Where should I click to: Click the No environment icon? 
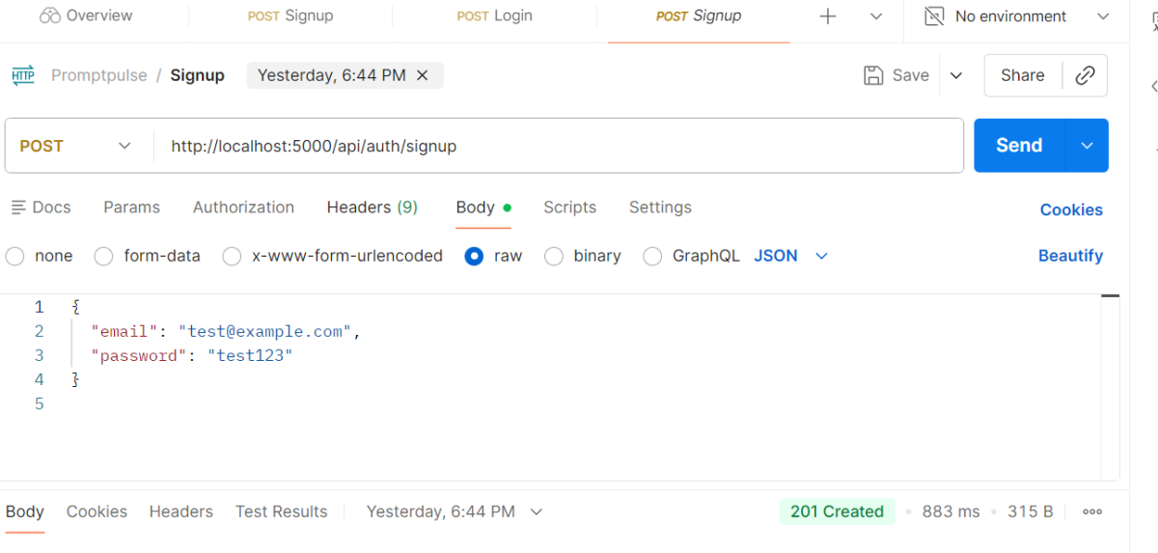934,16
